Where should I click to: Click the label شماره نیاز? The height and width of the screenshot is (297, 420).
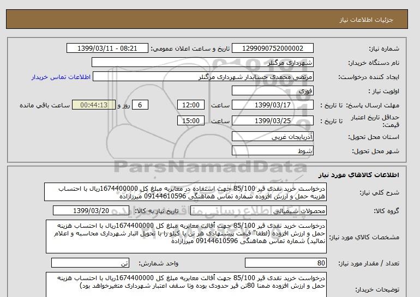pyautogui.click(x=384, y=49)
